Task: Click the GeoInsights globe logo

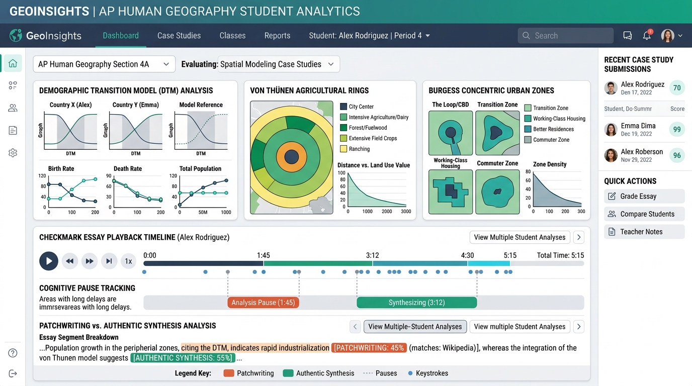Action: pyautogui.click(x=16, y=36)
